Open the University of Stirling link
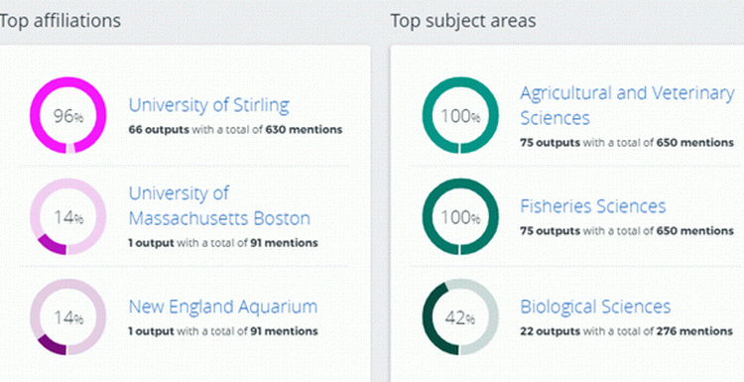 click(x=208, y=105)
